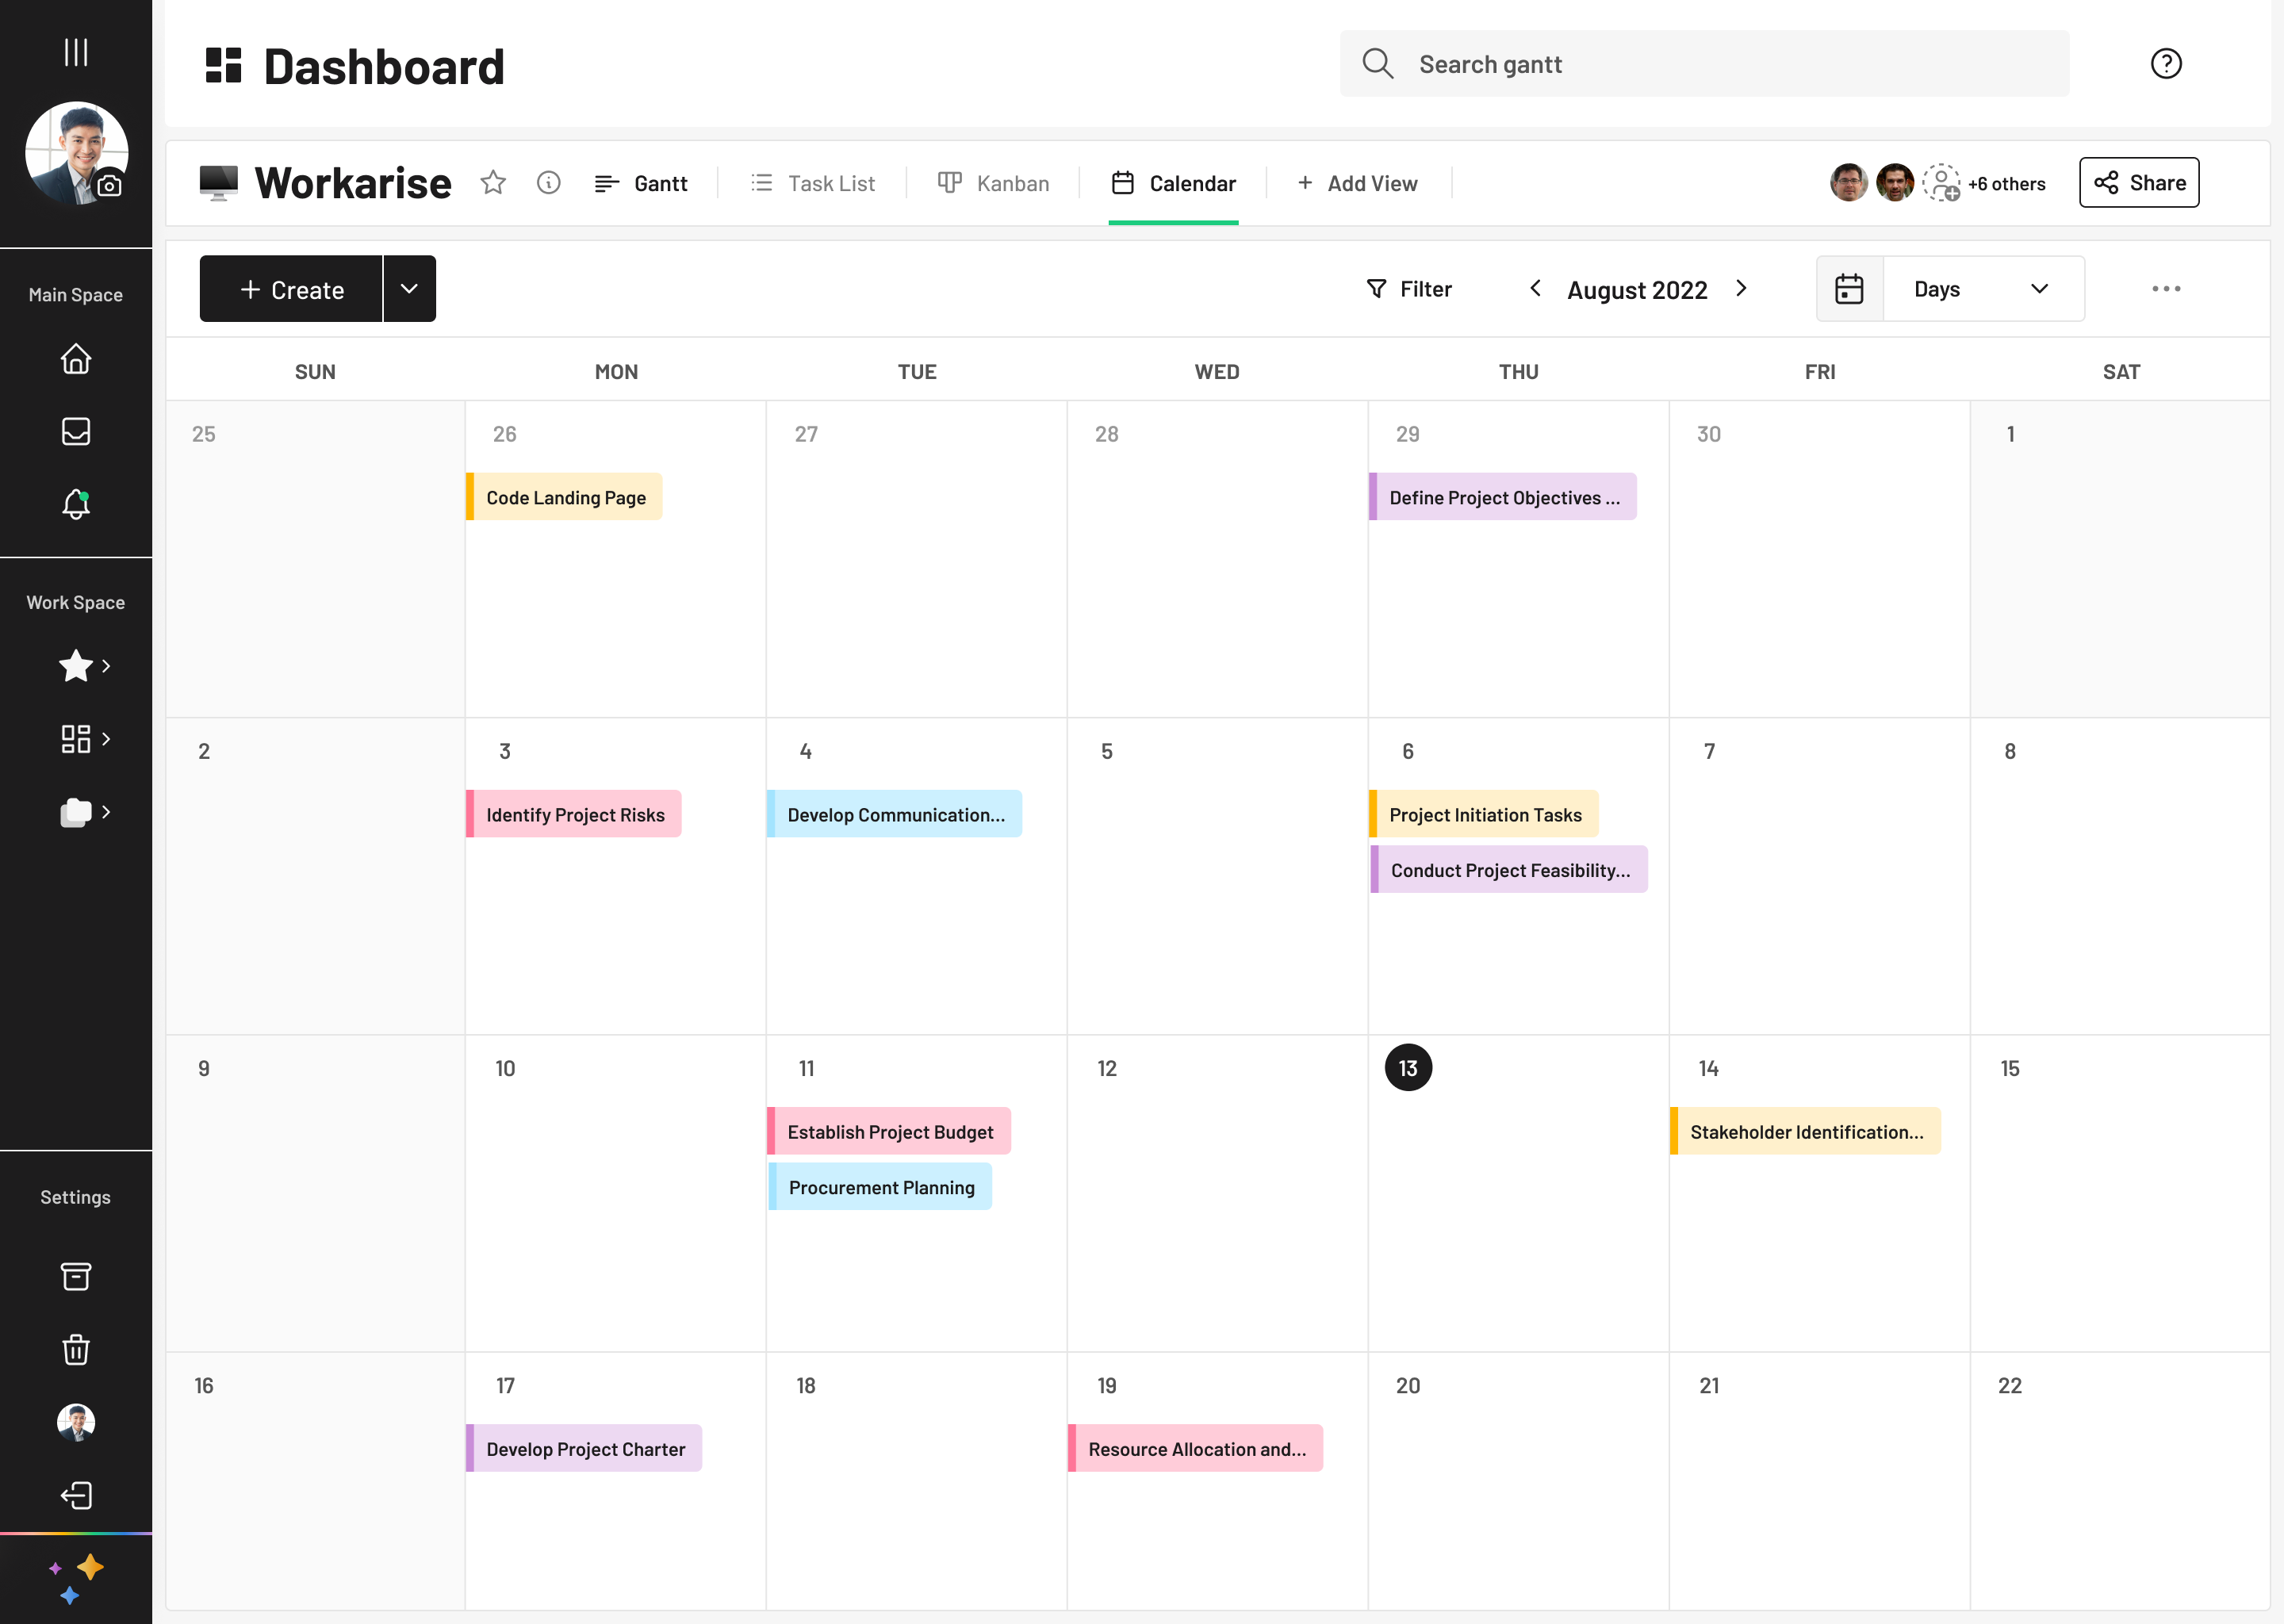Switch to the Kanban tab
Screen dimensions: 2284x1624
[x=994, y=183]
